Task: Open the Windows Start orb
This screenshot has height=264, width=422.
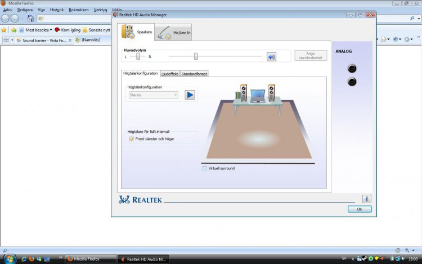Action: [9, 259]
